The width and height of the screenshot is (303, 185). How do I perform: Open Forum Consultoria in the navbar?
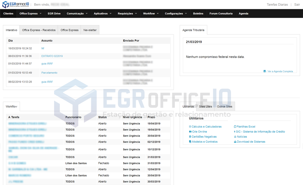221,14
